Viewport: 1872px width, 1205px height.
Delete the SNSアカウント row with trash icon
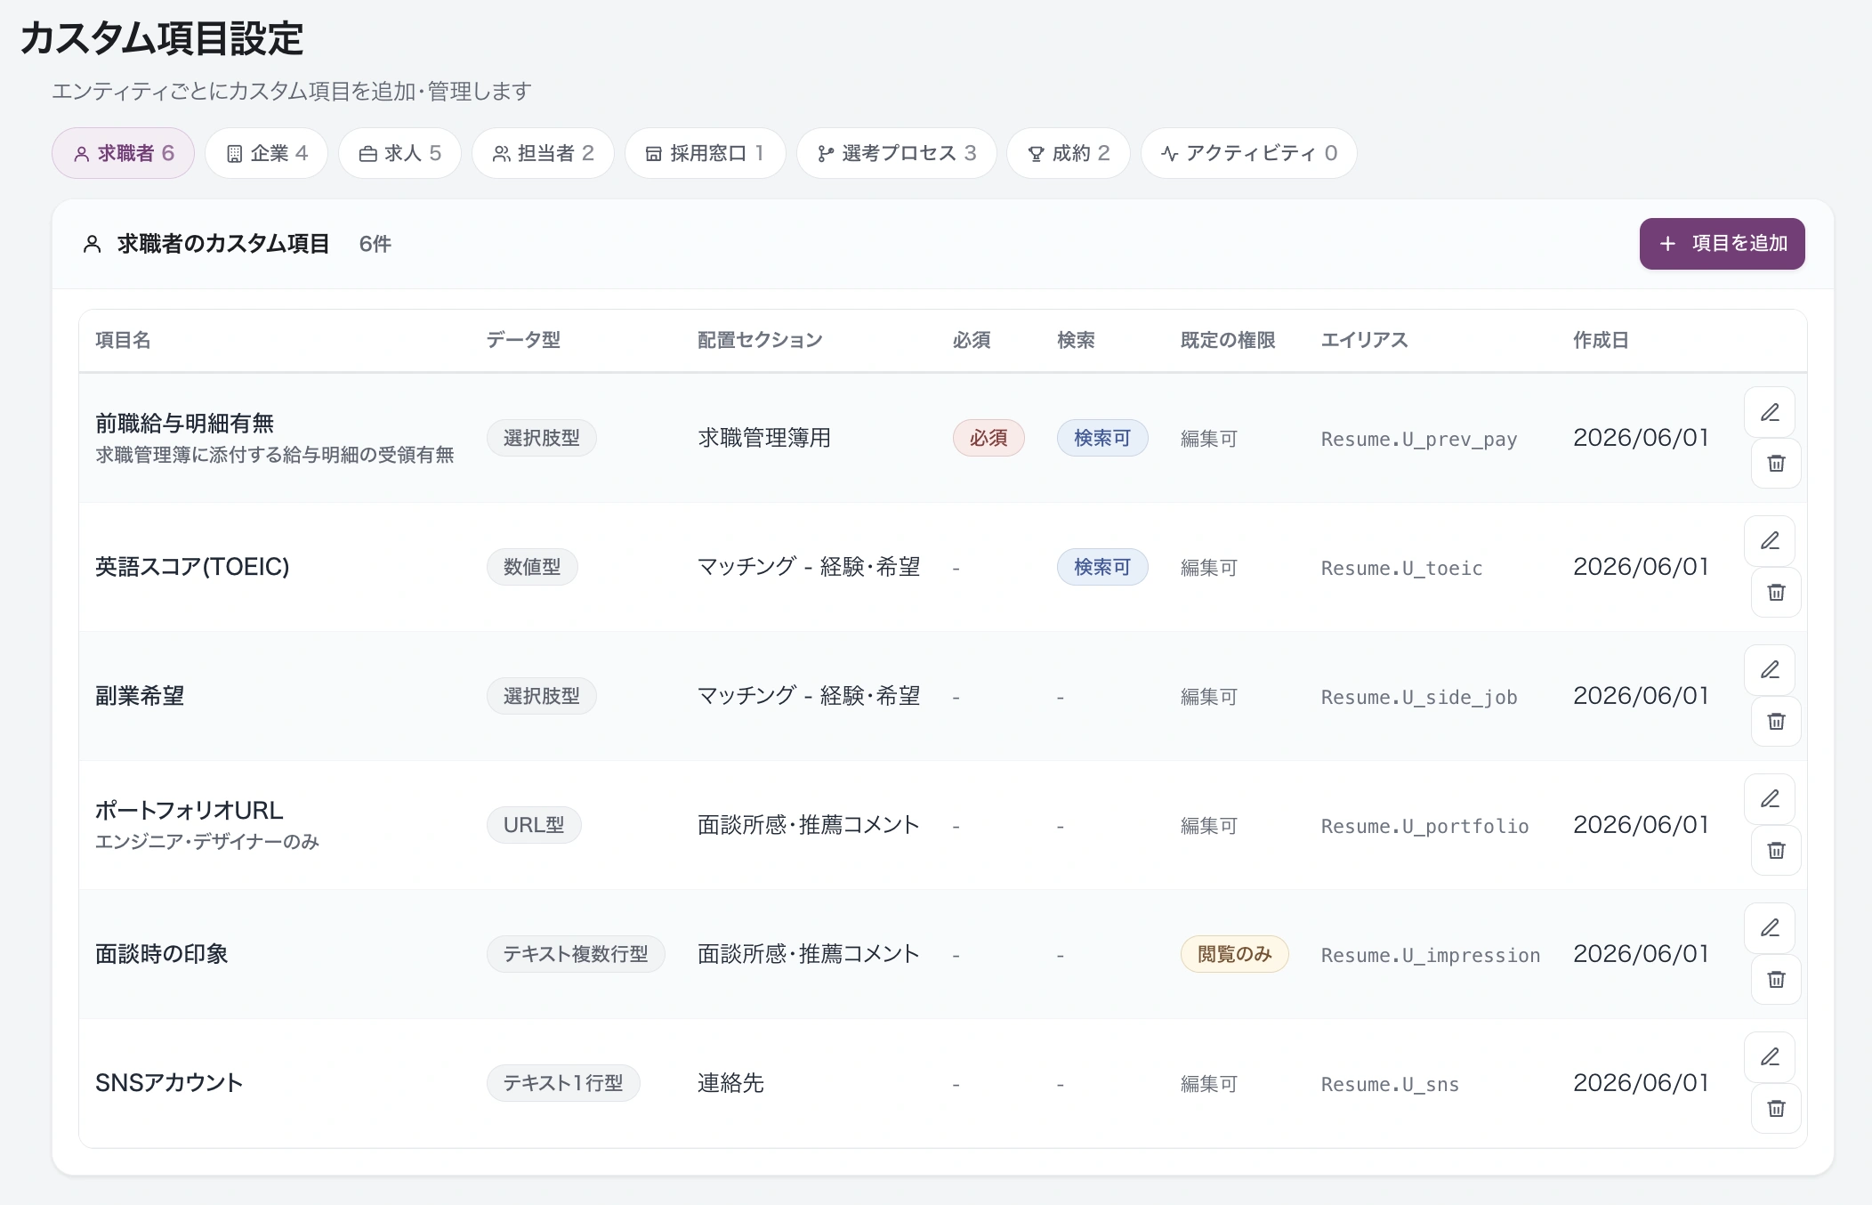tap(1776, 1108)
